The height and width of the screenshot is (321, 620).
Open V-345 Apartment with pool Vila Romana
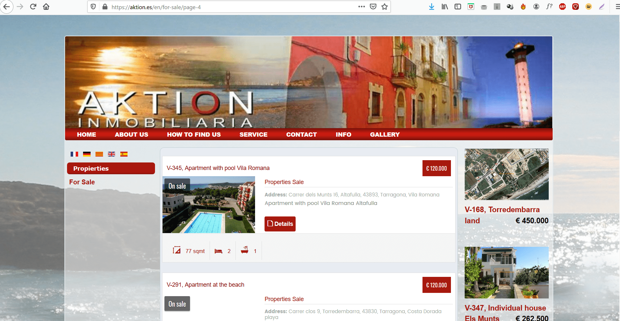coord(218,168)
